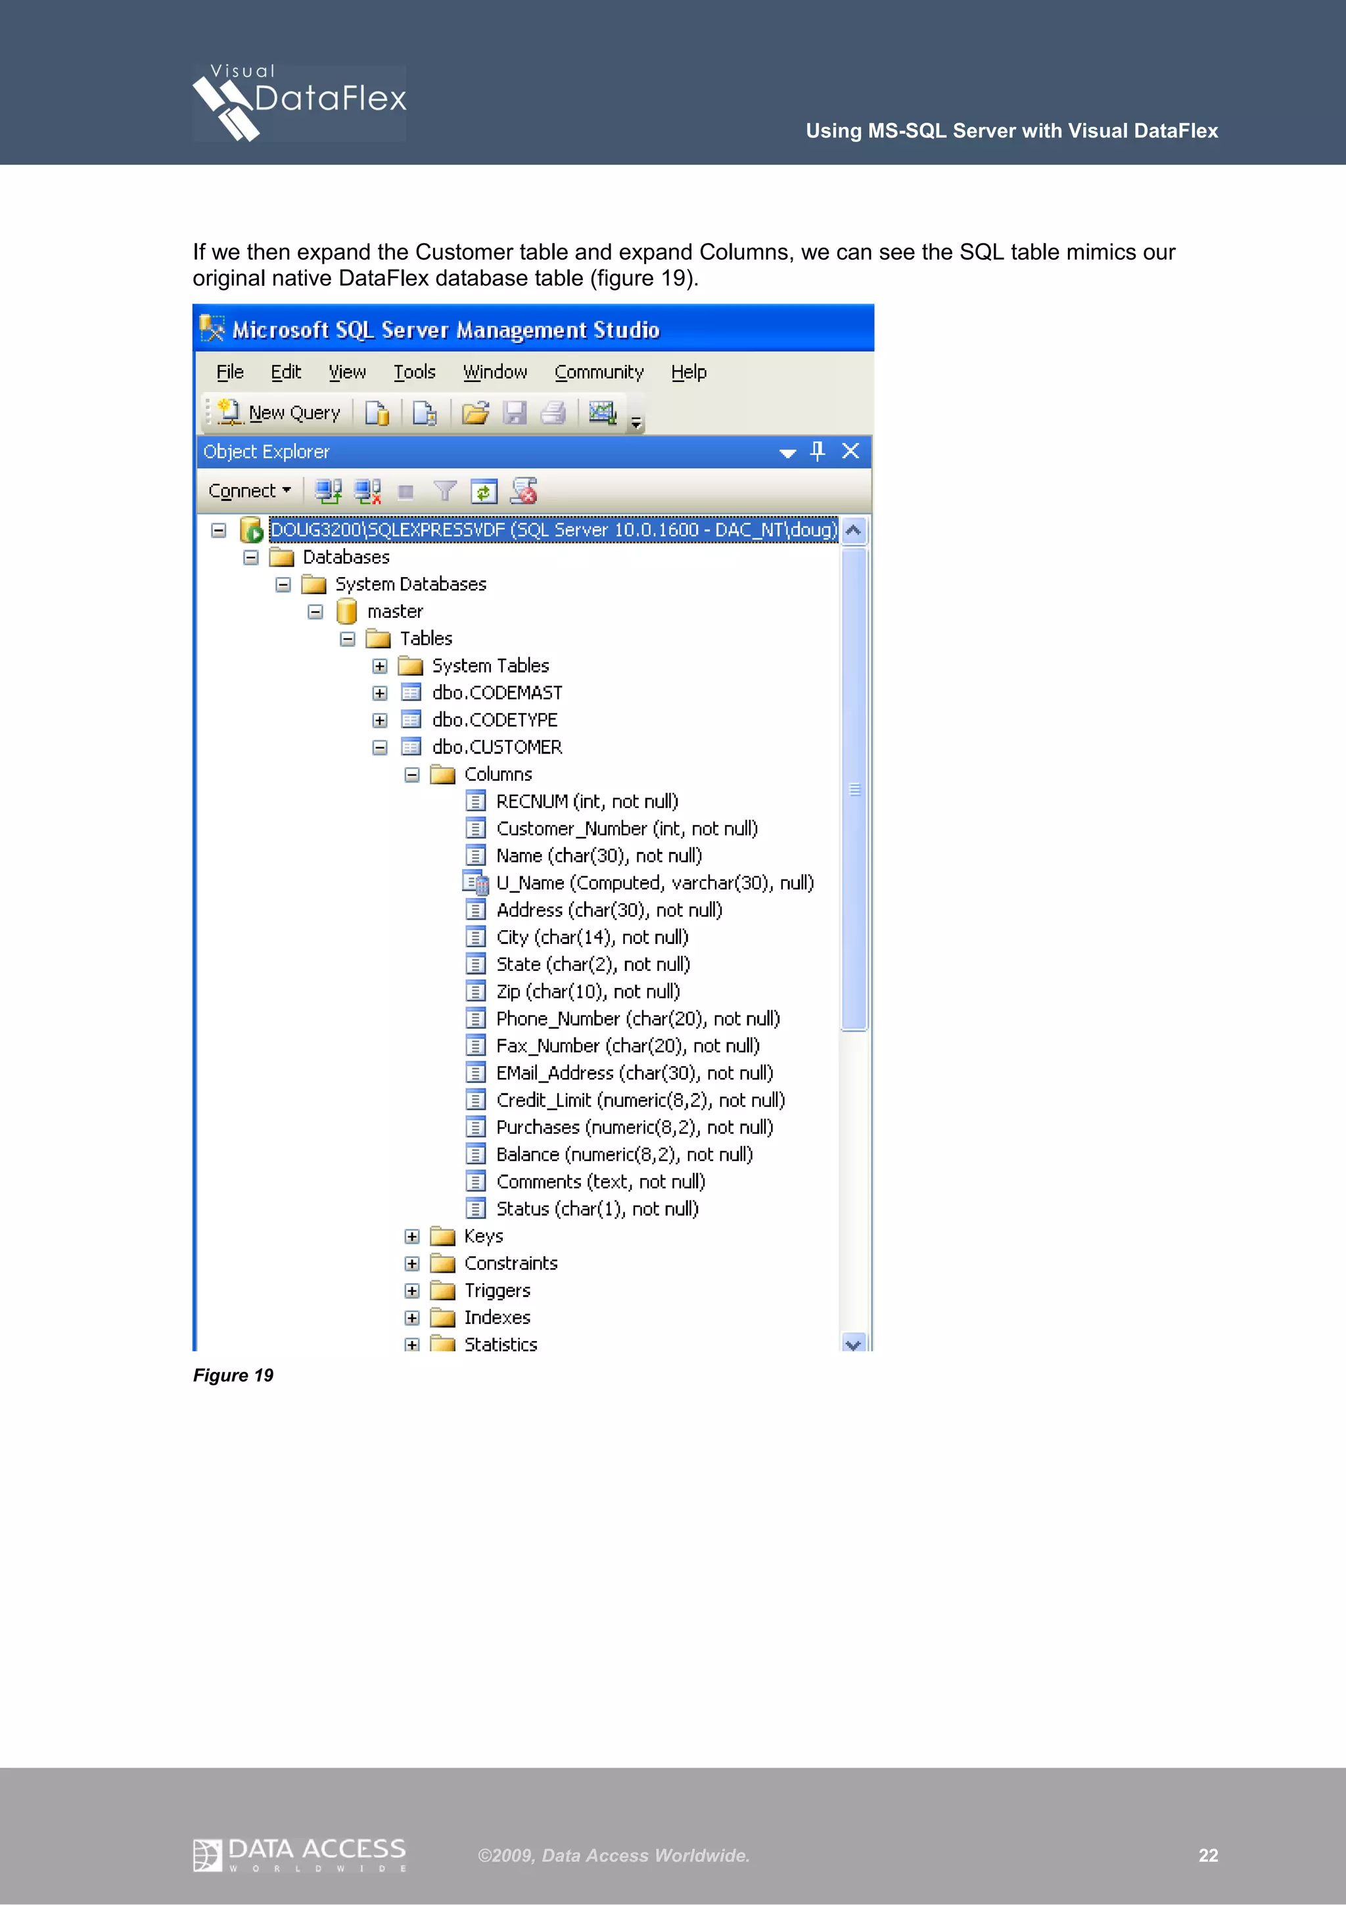The width and height of the screenshot is (1346, 1905).
Task: Open the Help menu
Action: (x=688, y=373)
